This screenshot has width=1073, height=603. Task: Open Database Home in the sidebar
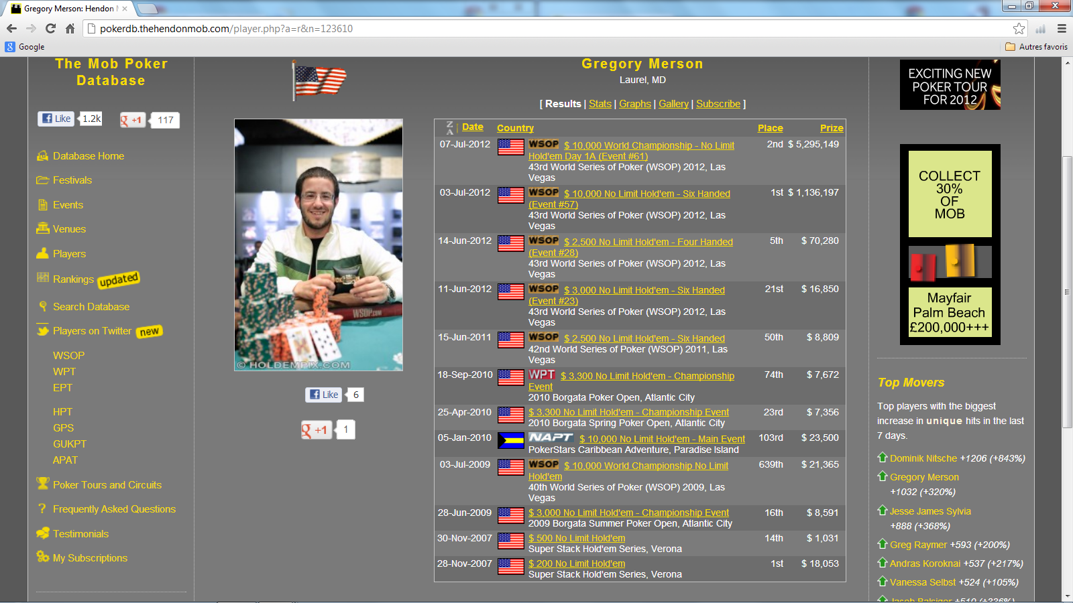coord(89,156)
